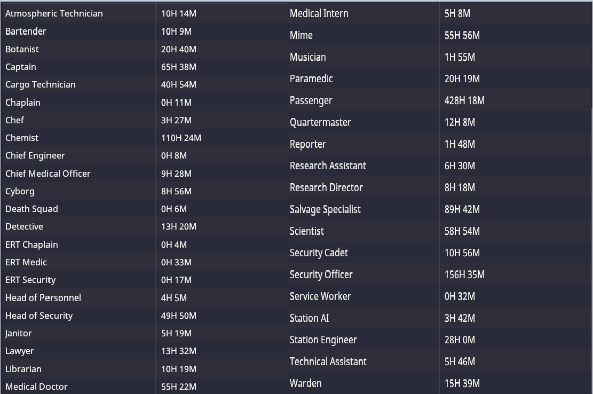Select the Medical Doctor entry
Image resolution: width=593 pixels, height=394 pixels.
(36, 387)
